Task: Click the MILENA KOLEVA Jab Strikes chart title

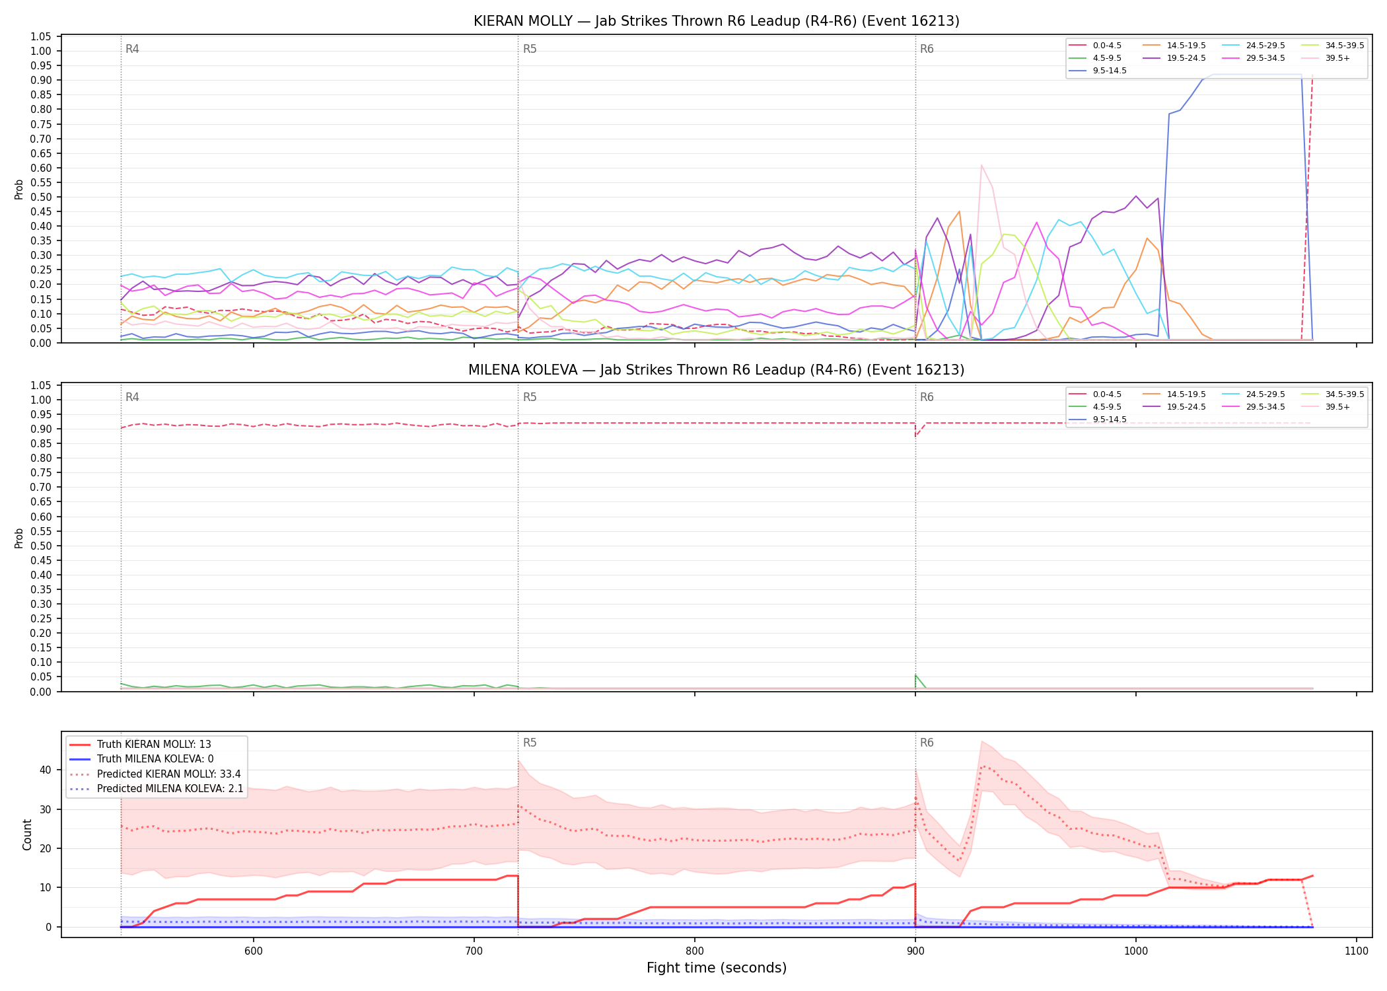Action: point(716,370)
